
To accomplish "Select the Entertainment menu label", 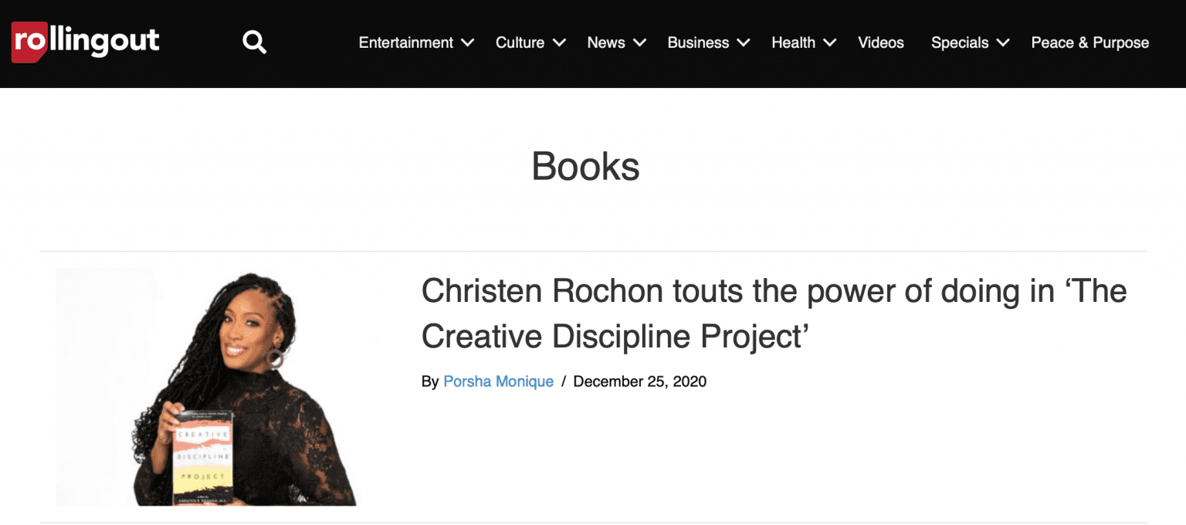I will point(405,43).
